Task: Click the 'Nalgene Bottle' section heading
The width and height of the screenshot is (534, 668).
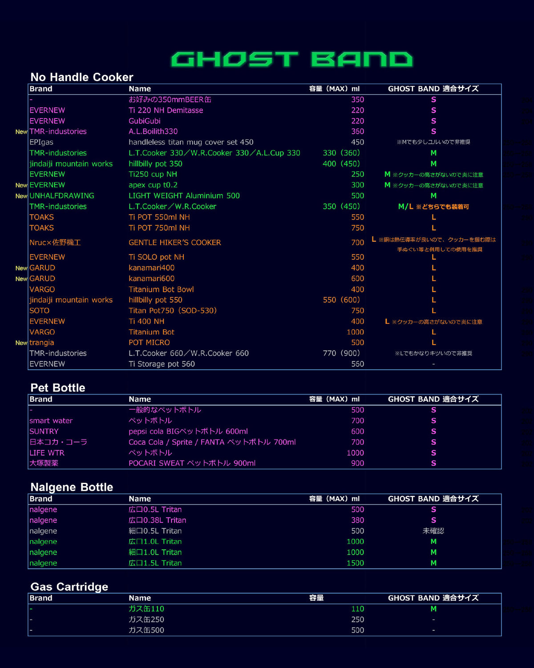Action: (x=72, y=487)
